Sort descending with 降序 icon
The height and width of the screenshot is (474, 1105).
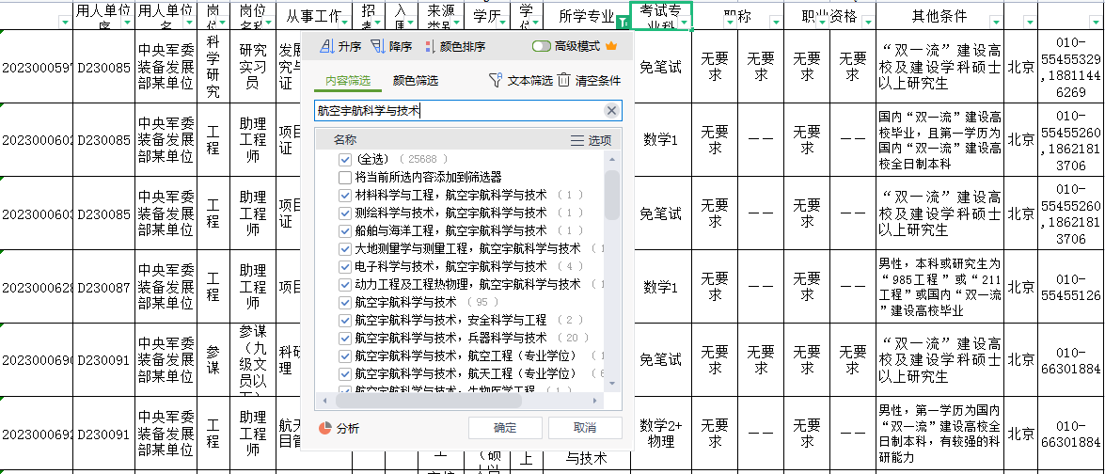[377, 46]
